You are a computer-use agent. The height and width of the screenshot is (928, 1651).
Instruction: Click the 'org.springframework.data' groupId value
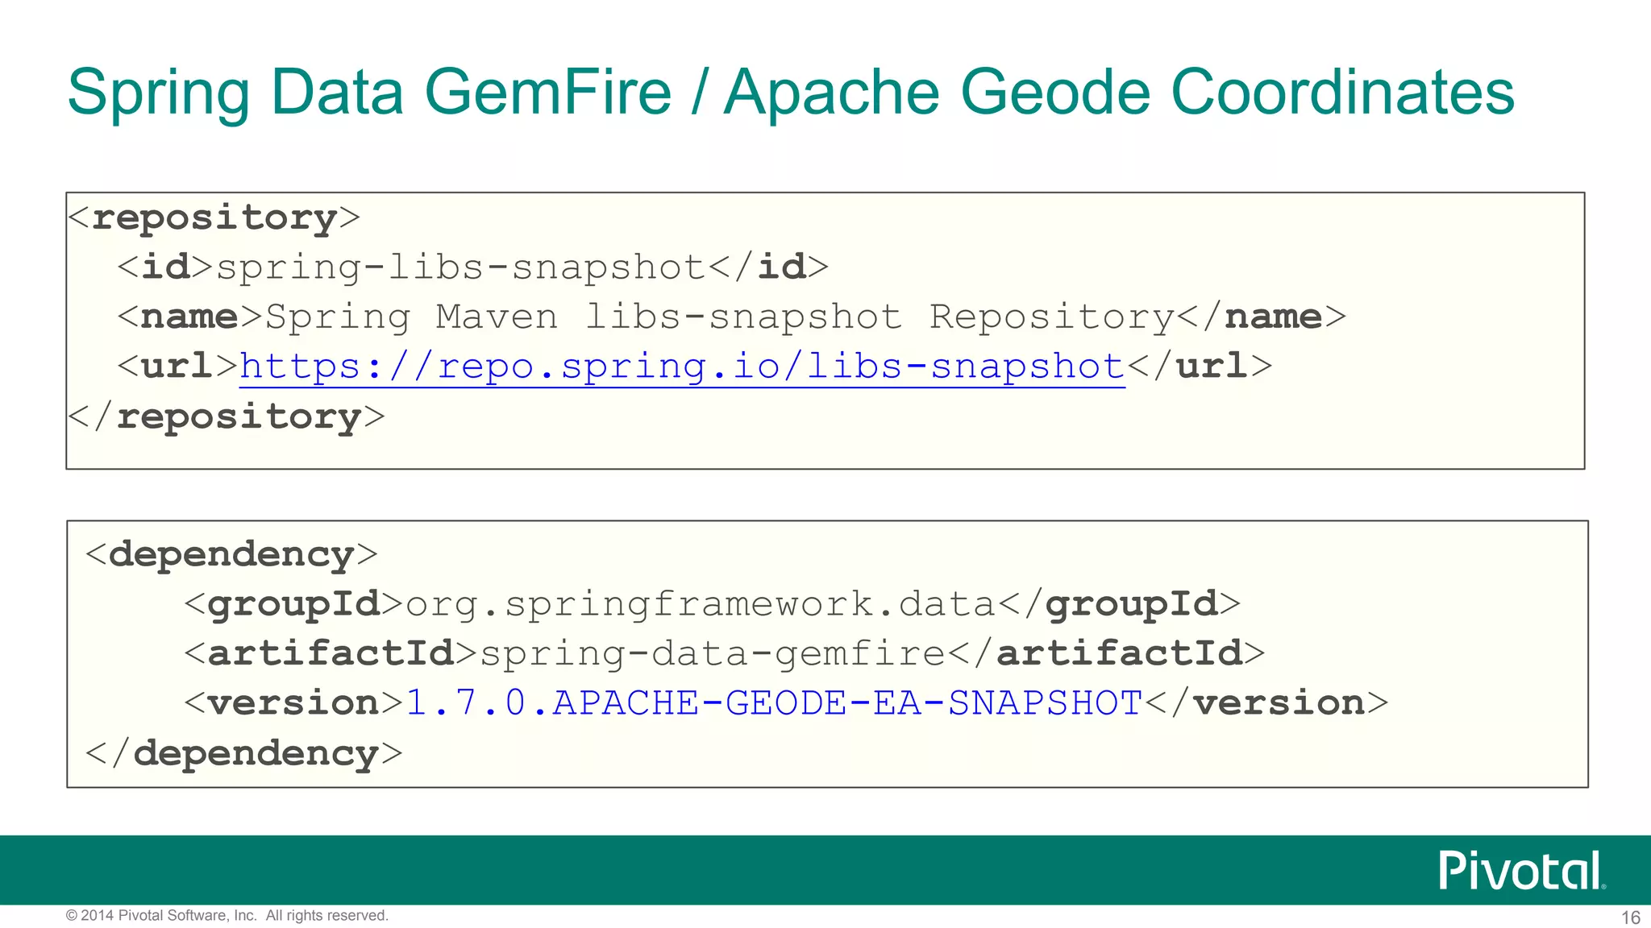pyautogui.click(x=701, y=604)
